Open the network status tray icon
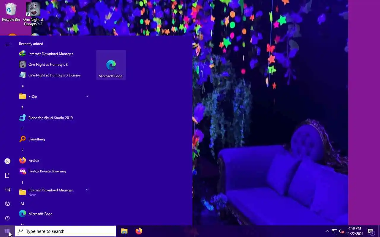Viewport: 380px width, 237px height. 335,231
